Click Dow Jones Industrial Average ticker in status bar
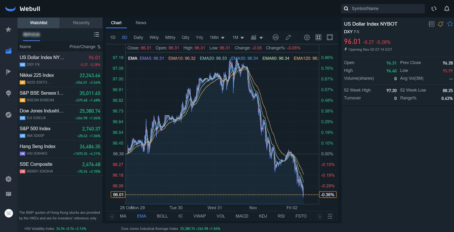This screenshot has height=232, width=454. click(x=171, y=229)
